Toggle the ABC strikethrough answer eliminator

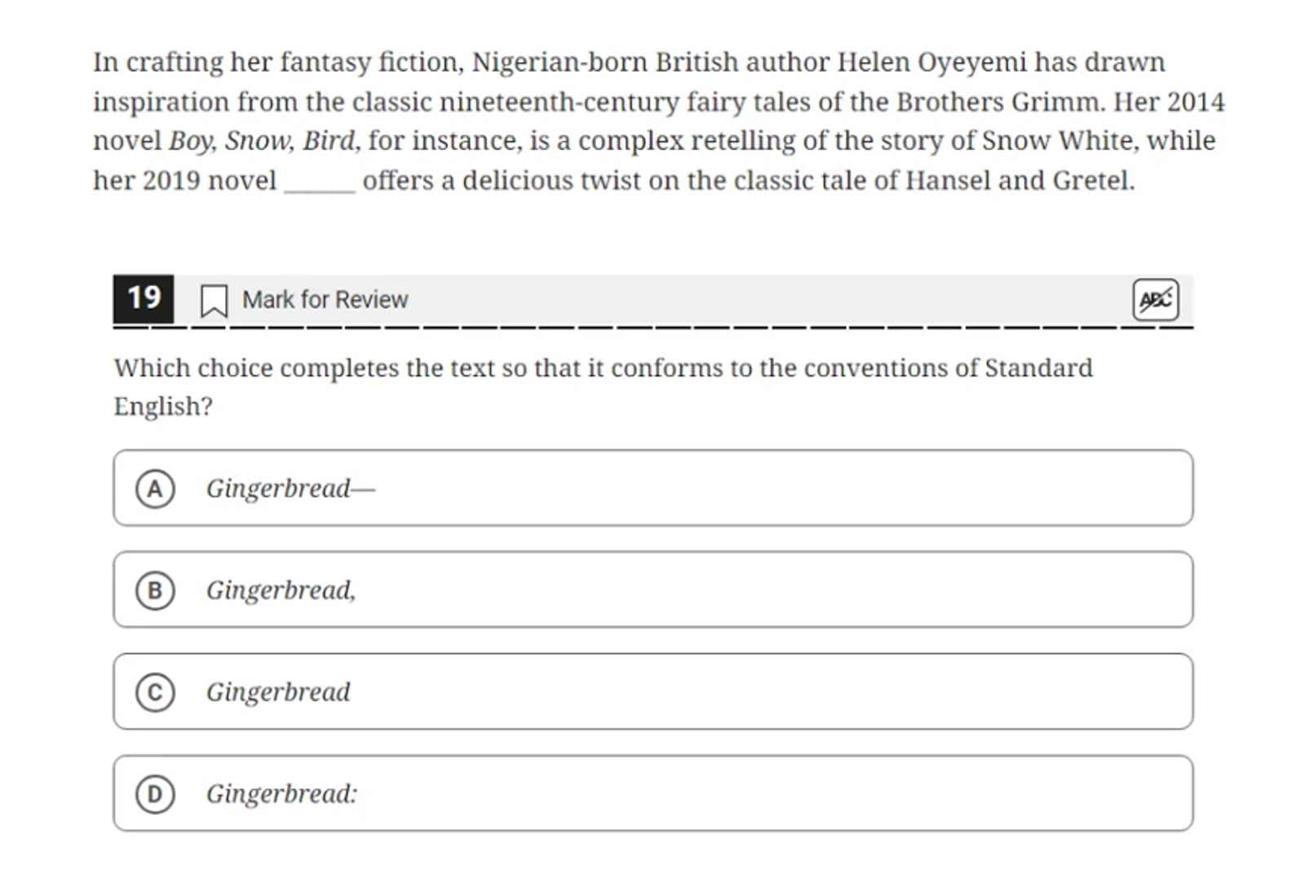[x=1156, y=299]
